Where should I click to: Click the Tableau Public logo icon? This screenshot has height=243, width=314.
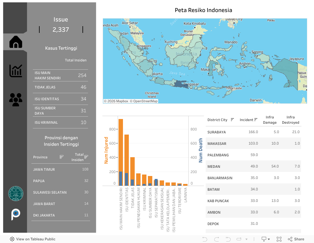click(12, 239)
